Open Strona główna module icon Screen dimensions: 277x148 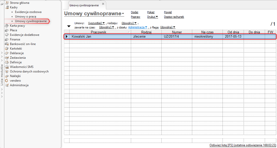coord(7,3)
